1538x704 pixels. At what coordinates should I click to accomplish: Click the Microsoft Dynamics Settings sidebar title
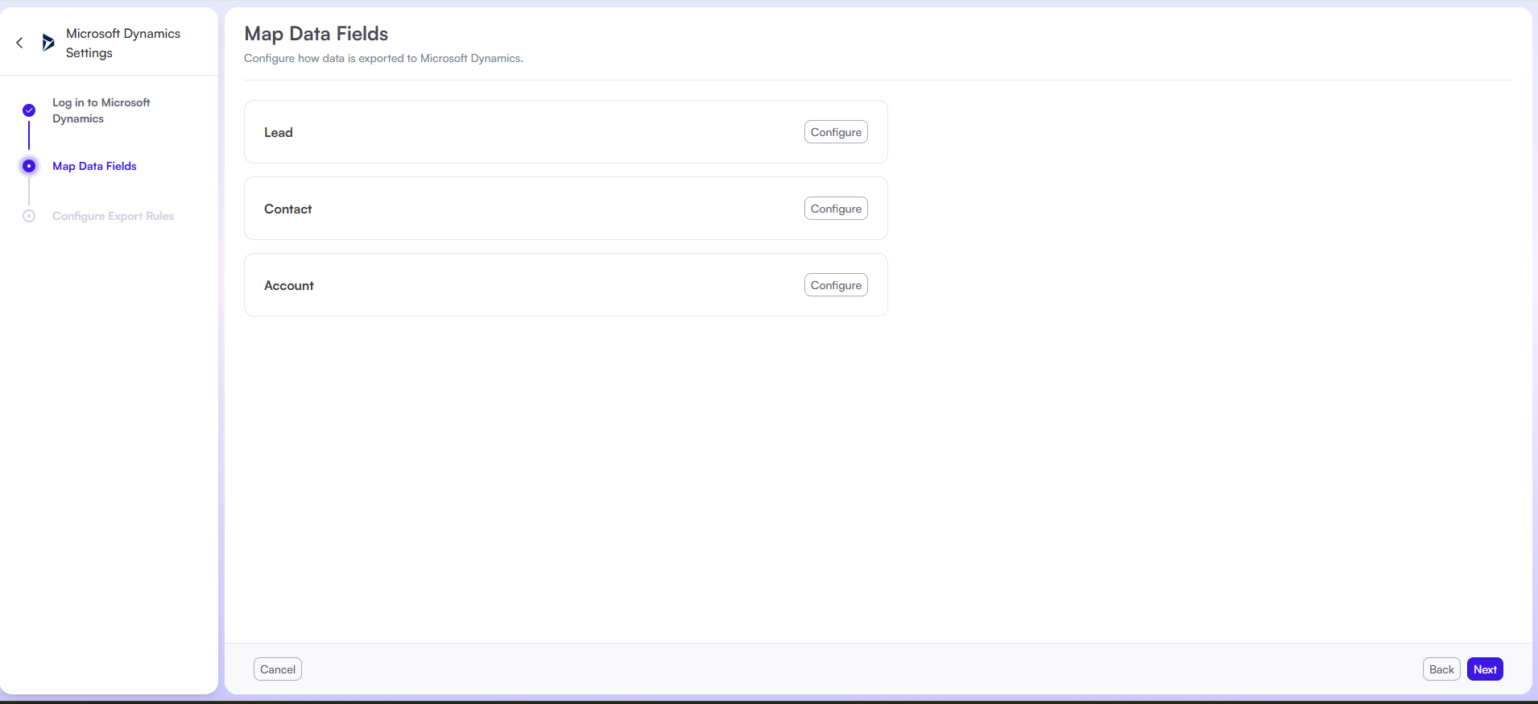pyautogui.click(x=122, y=43)
